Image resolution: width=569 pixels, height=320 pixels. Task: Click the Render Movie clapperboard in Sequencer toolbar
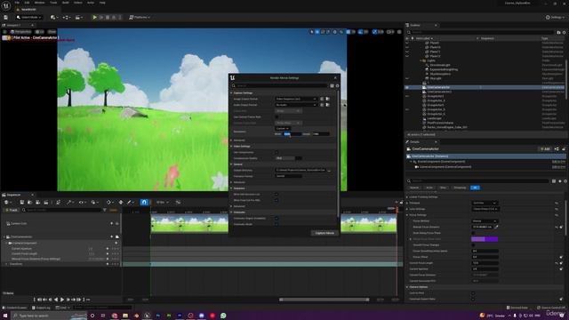click(46, 202)
